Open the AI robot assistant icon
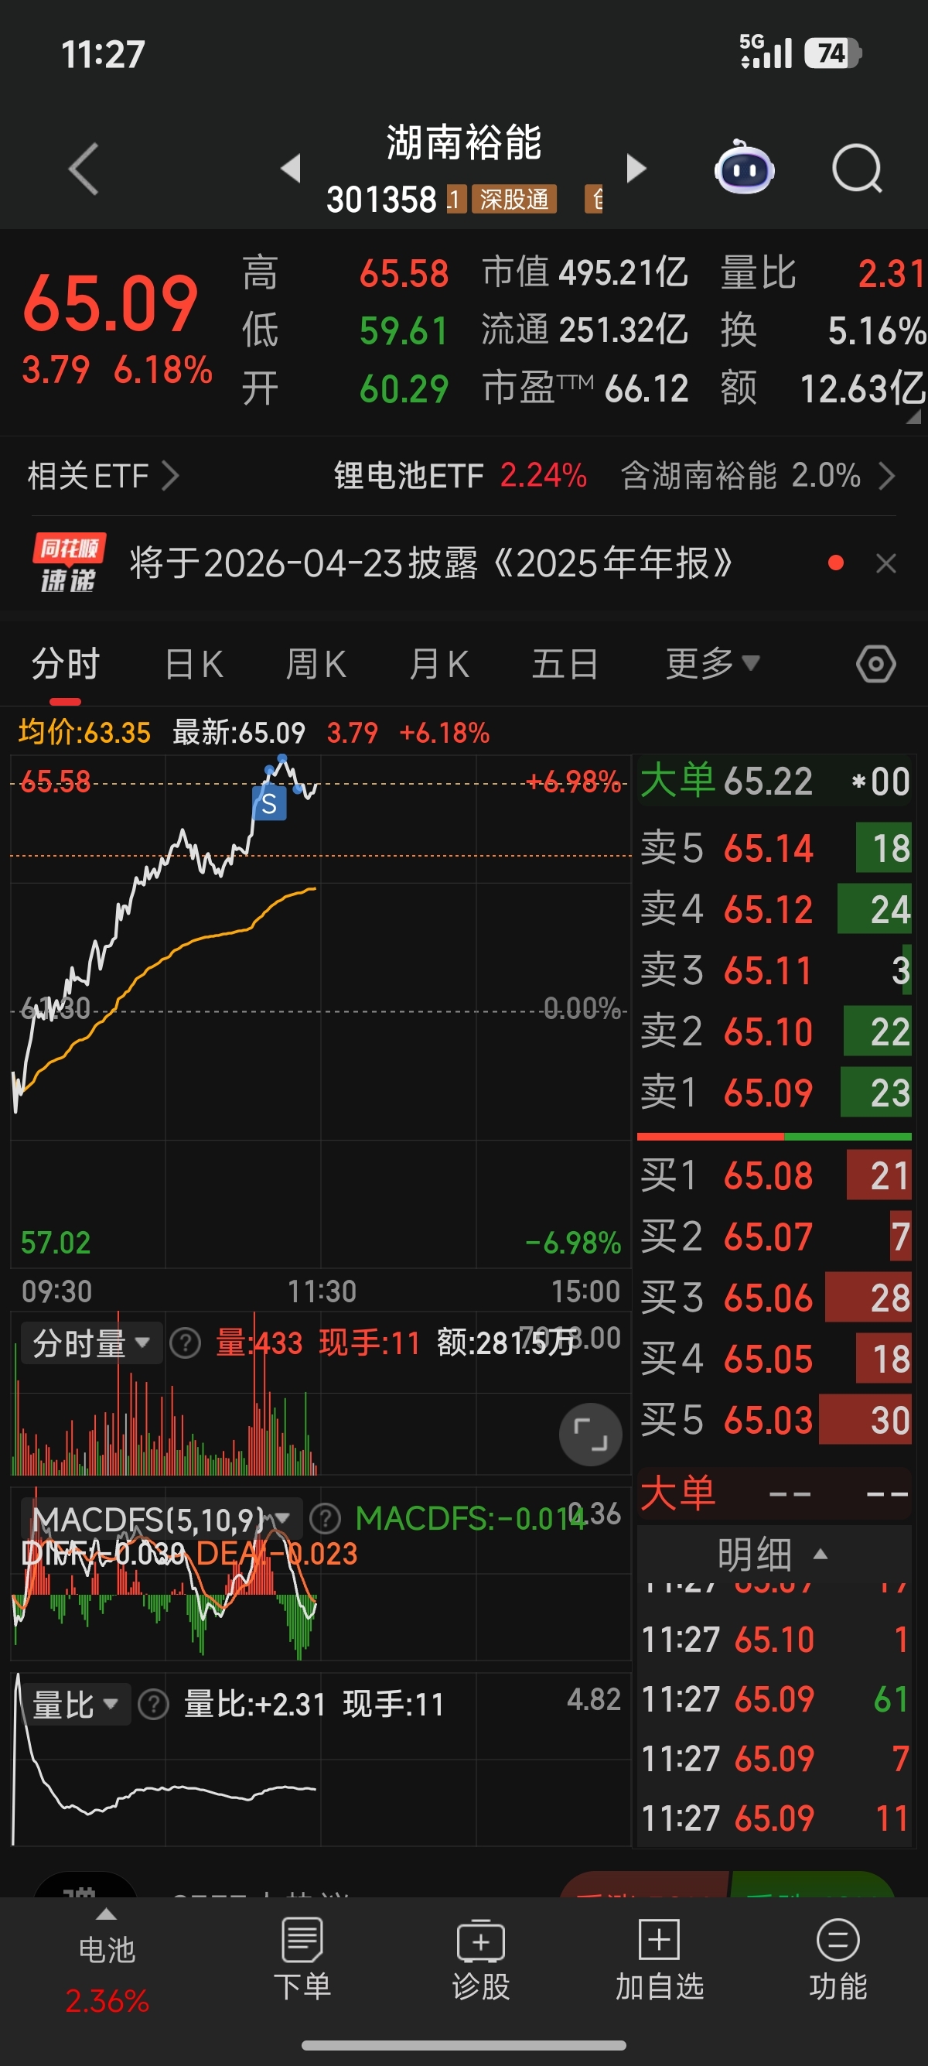 click(x=744, y=168)
